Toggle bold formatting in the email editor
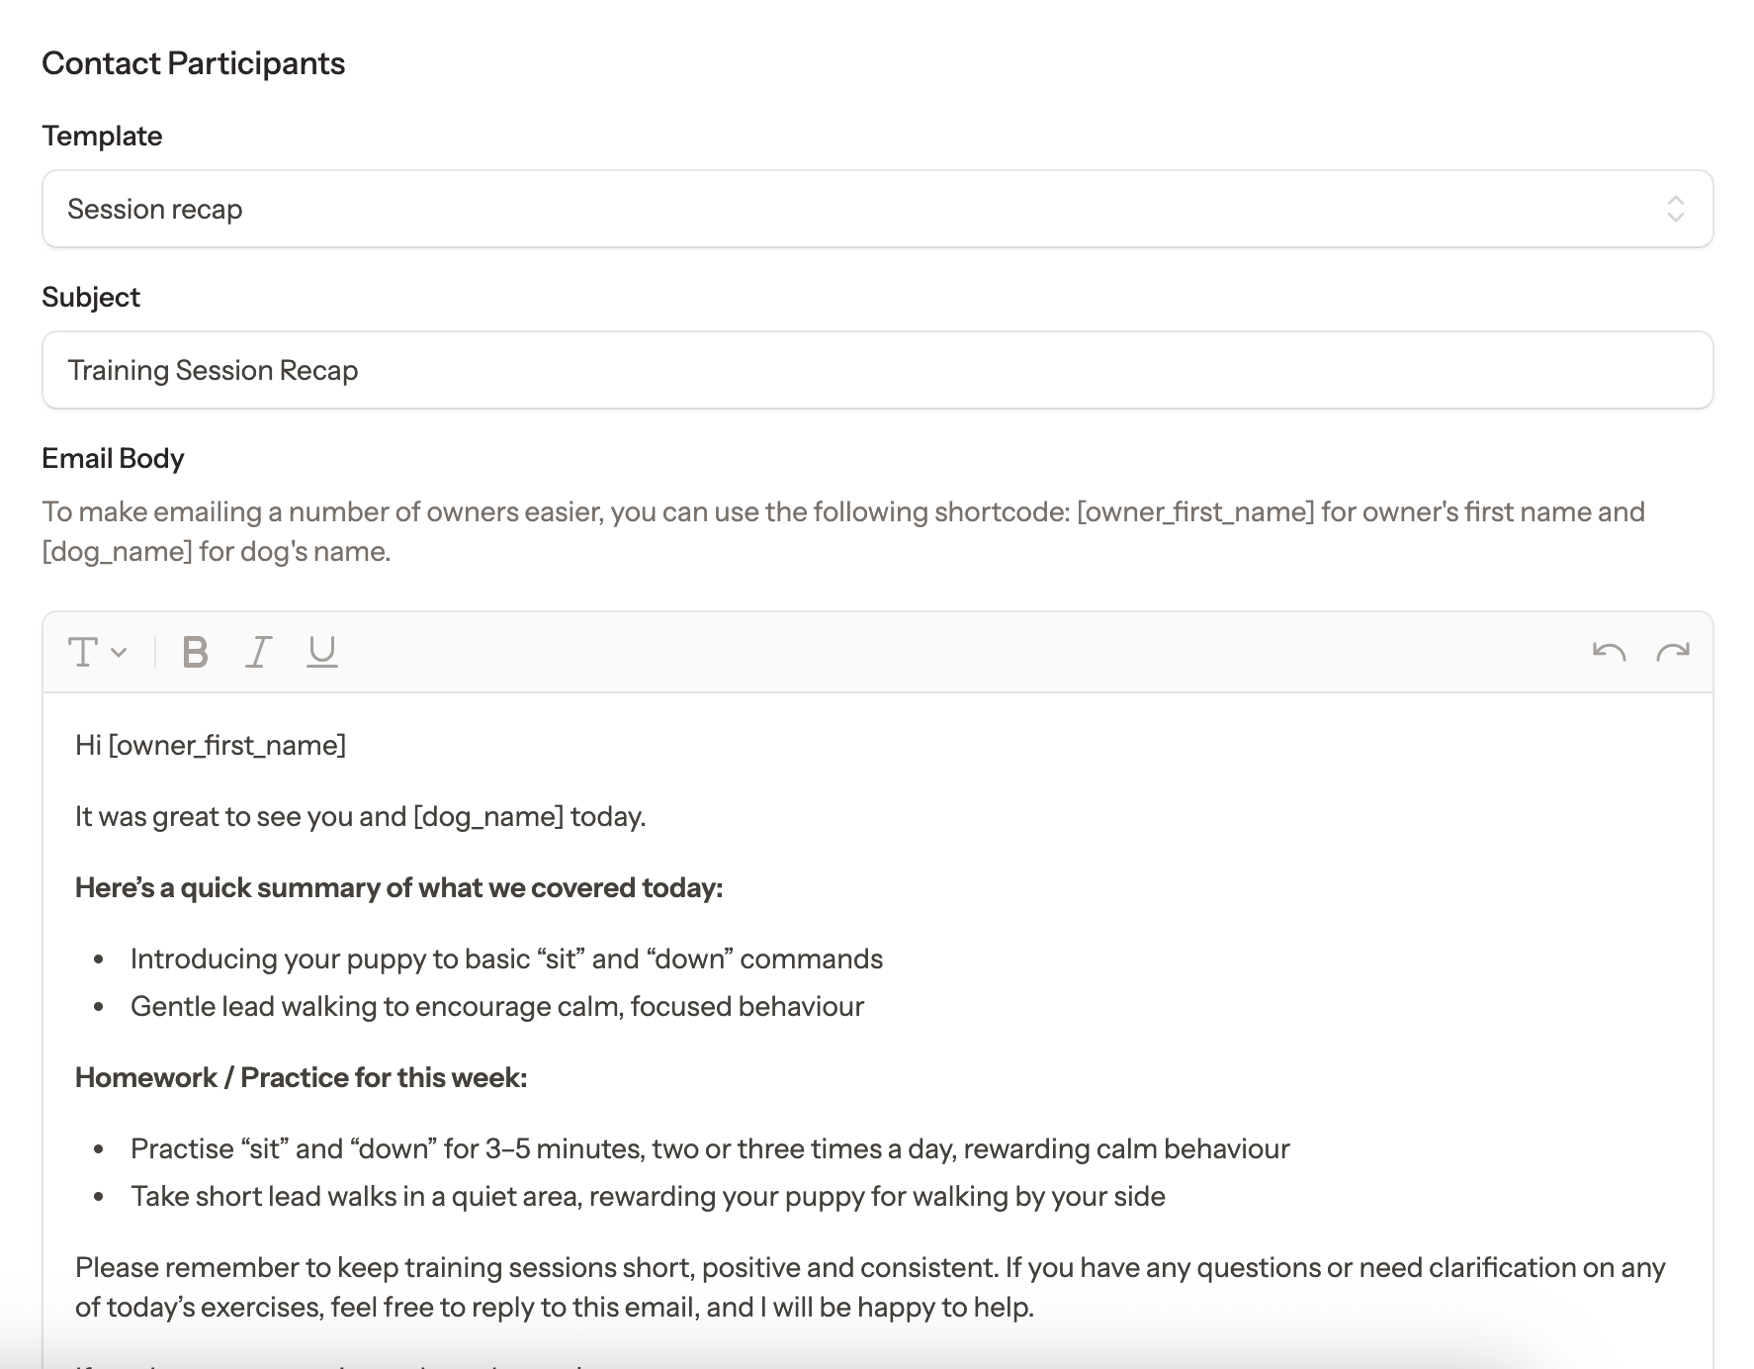1754x1369 pixels. 195,652
